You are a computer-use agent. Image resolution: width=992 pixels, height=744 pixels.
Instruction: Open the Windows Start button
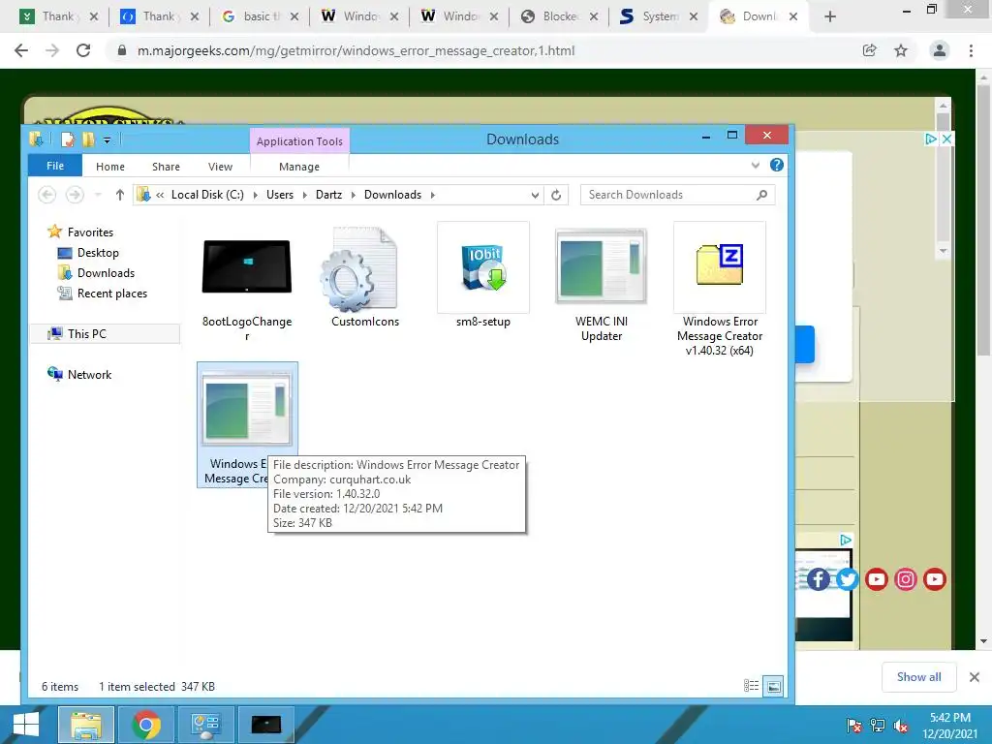click(25, 725)
